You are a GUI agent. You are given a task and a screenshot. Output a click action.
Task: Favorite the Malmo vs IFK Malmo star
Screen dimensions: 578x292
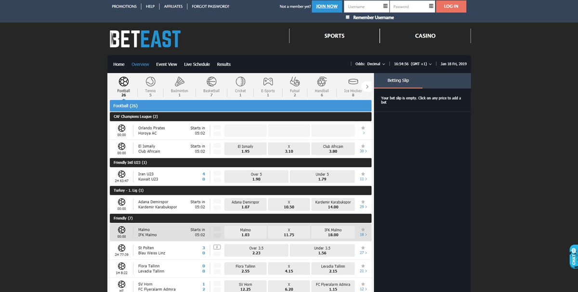pos(363,230)
